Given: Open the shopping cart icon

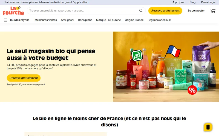Looking at the screenshot, I should [213, 11].
